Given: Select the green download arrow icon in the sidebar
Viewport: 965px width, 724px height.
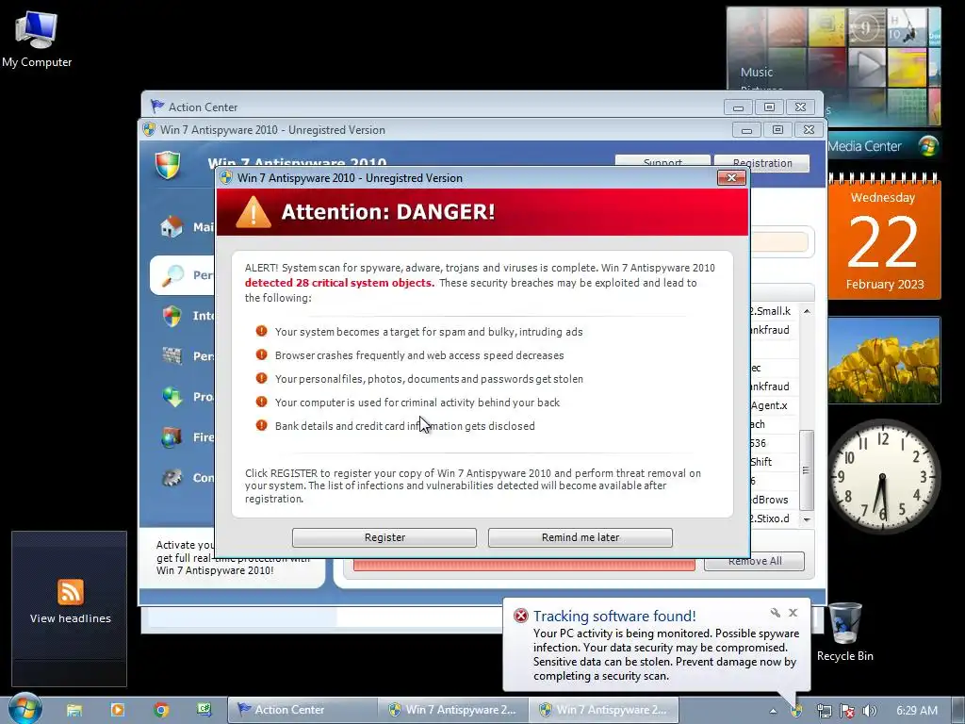Looking at the screenshot, I should 172,397.
